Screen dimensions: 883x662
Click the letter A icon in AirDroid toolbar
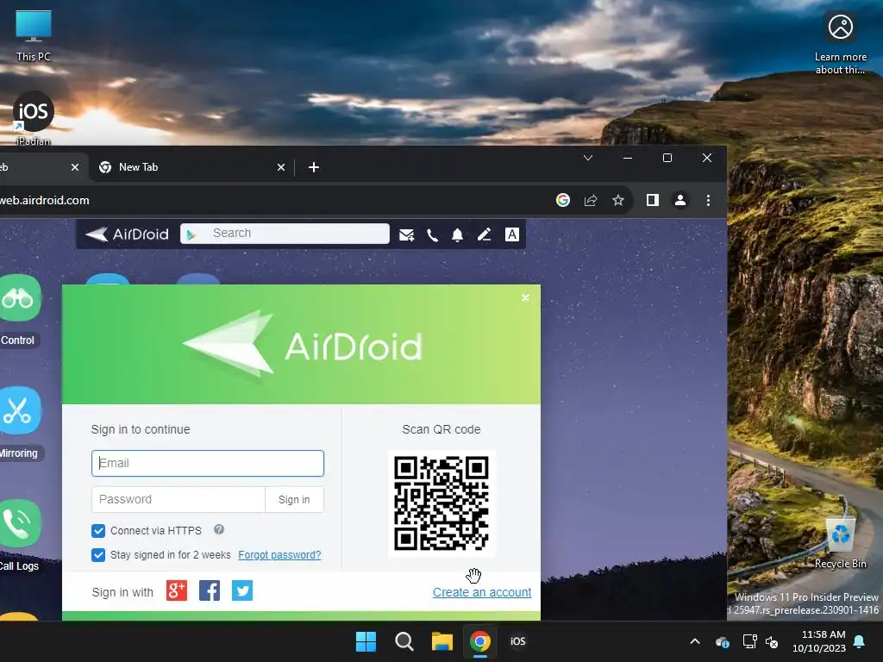tap(512, 234)
